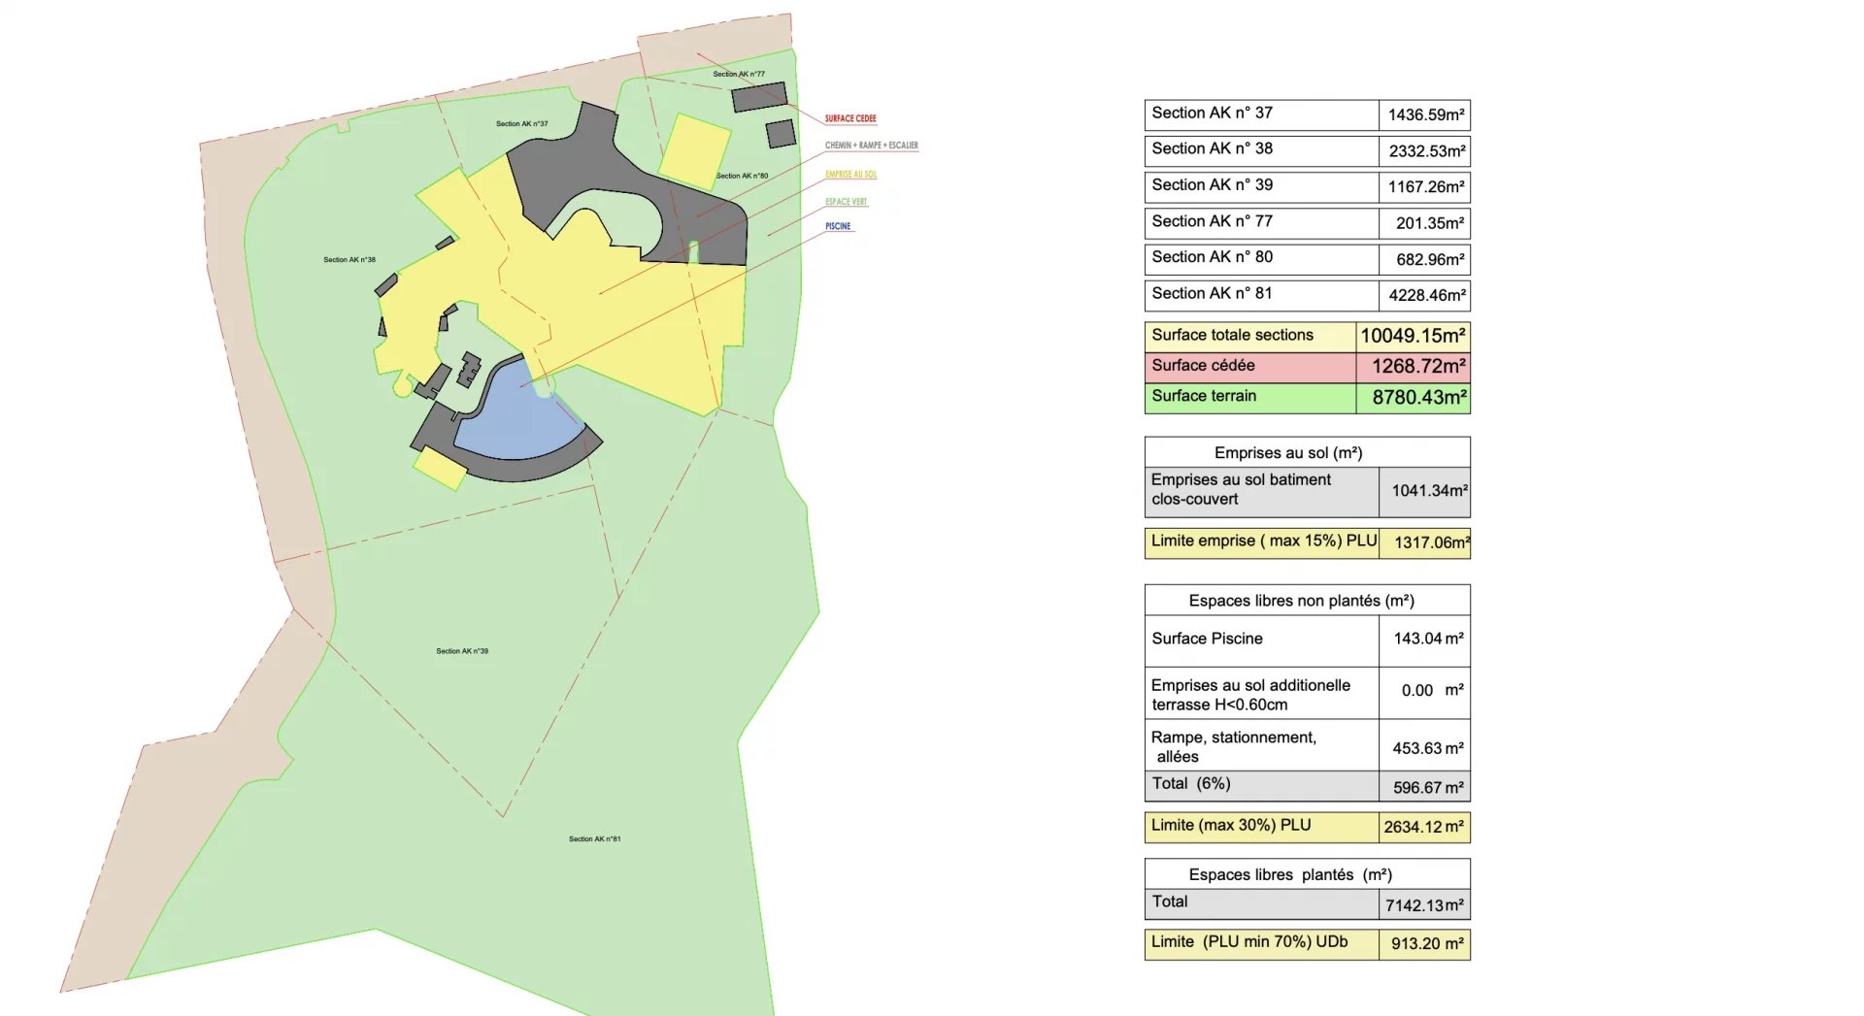Viewport: 1864px width, 1016px height.
Task: Click the Section AK n°39 label on the map
Action: [462, 651]
